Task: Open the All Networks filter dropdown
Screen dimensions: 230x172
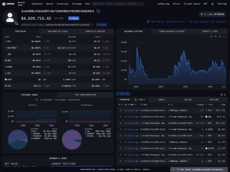Action: click(212, 14)
